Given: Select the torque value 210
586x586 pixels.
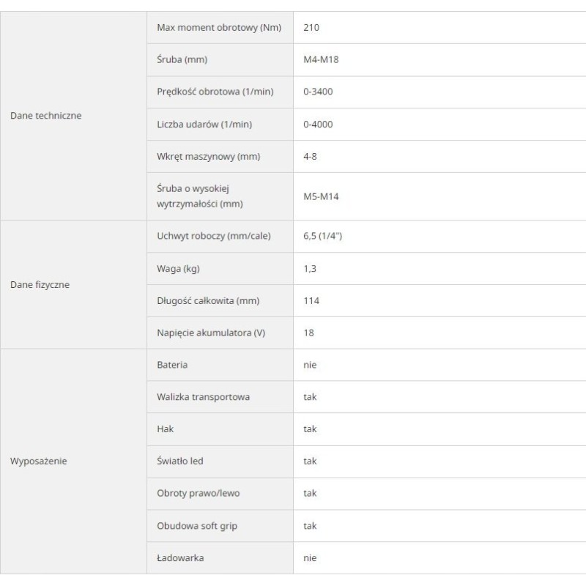Looking at the screenshot, I should pyautogui.click(x=311, y=28).
